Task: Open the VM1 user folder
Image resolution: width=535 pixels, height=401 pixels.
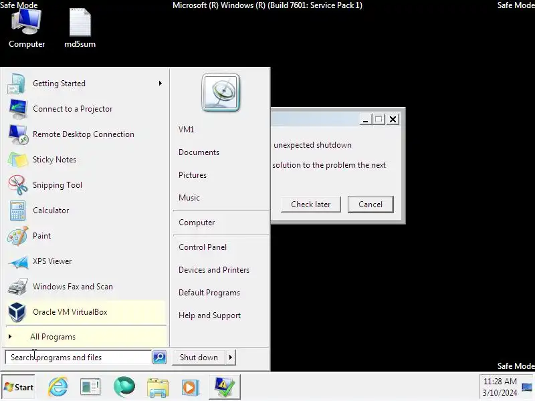Action: coord(187,130)
